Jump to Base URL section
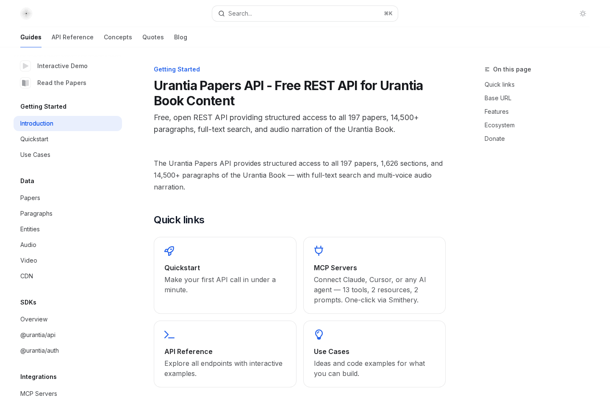 coord(498,98)
